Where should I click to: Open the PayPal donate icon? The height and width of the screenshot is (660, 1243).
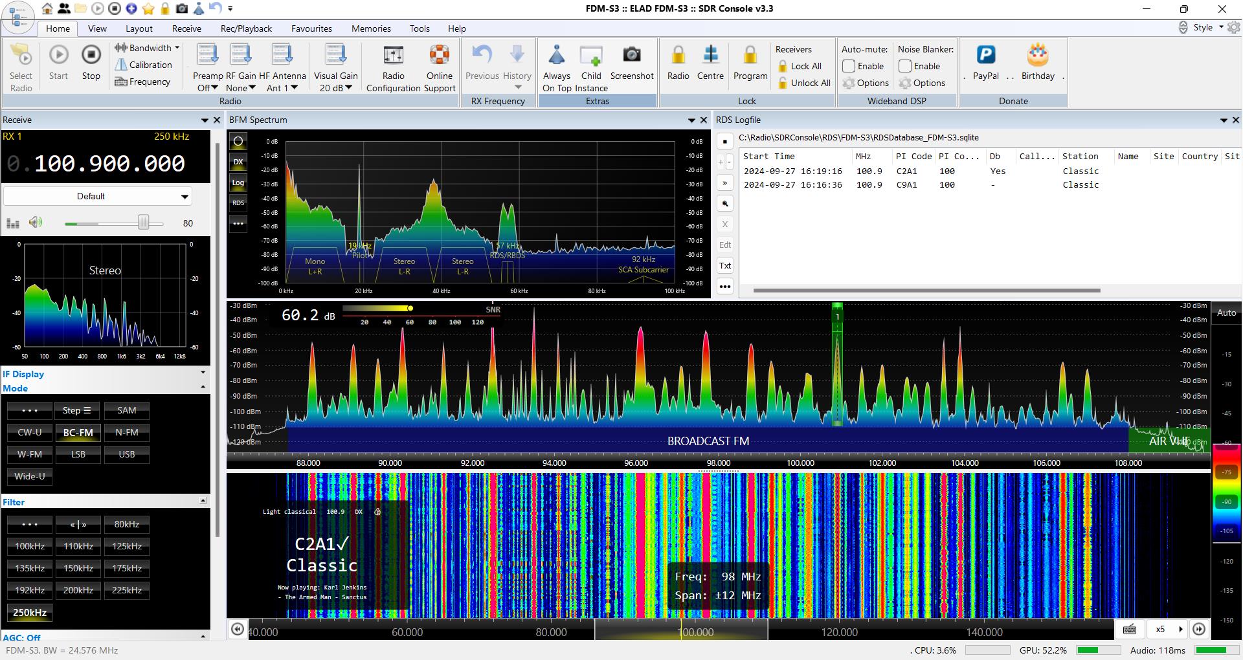coord(985,56)
